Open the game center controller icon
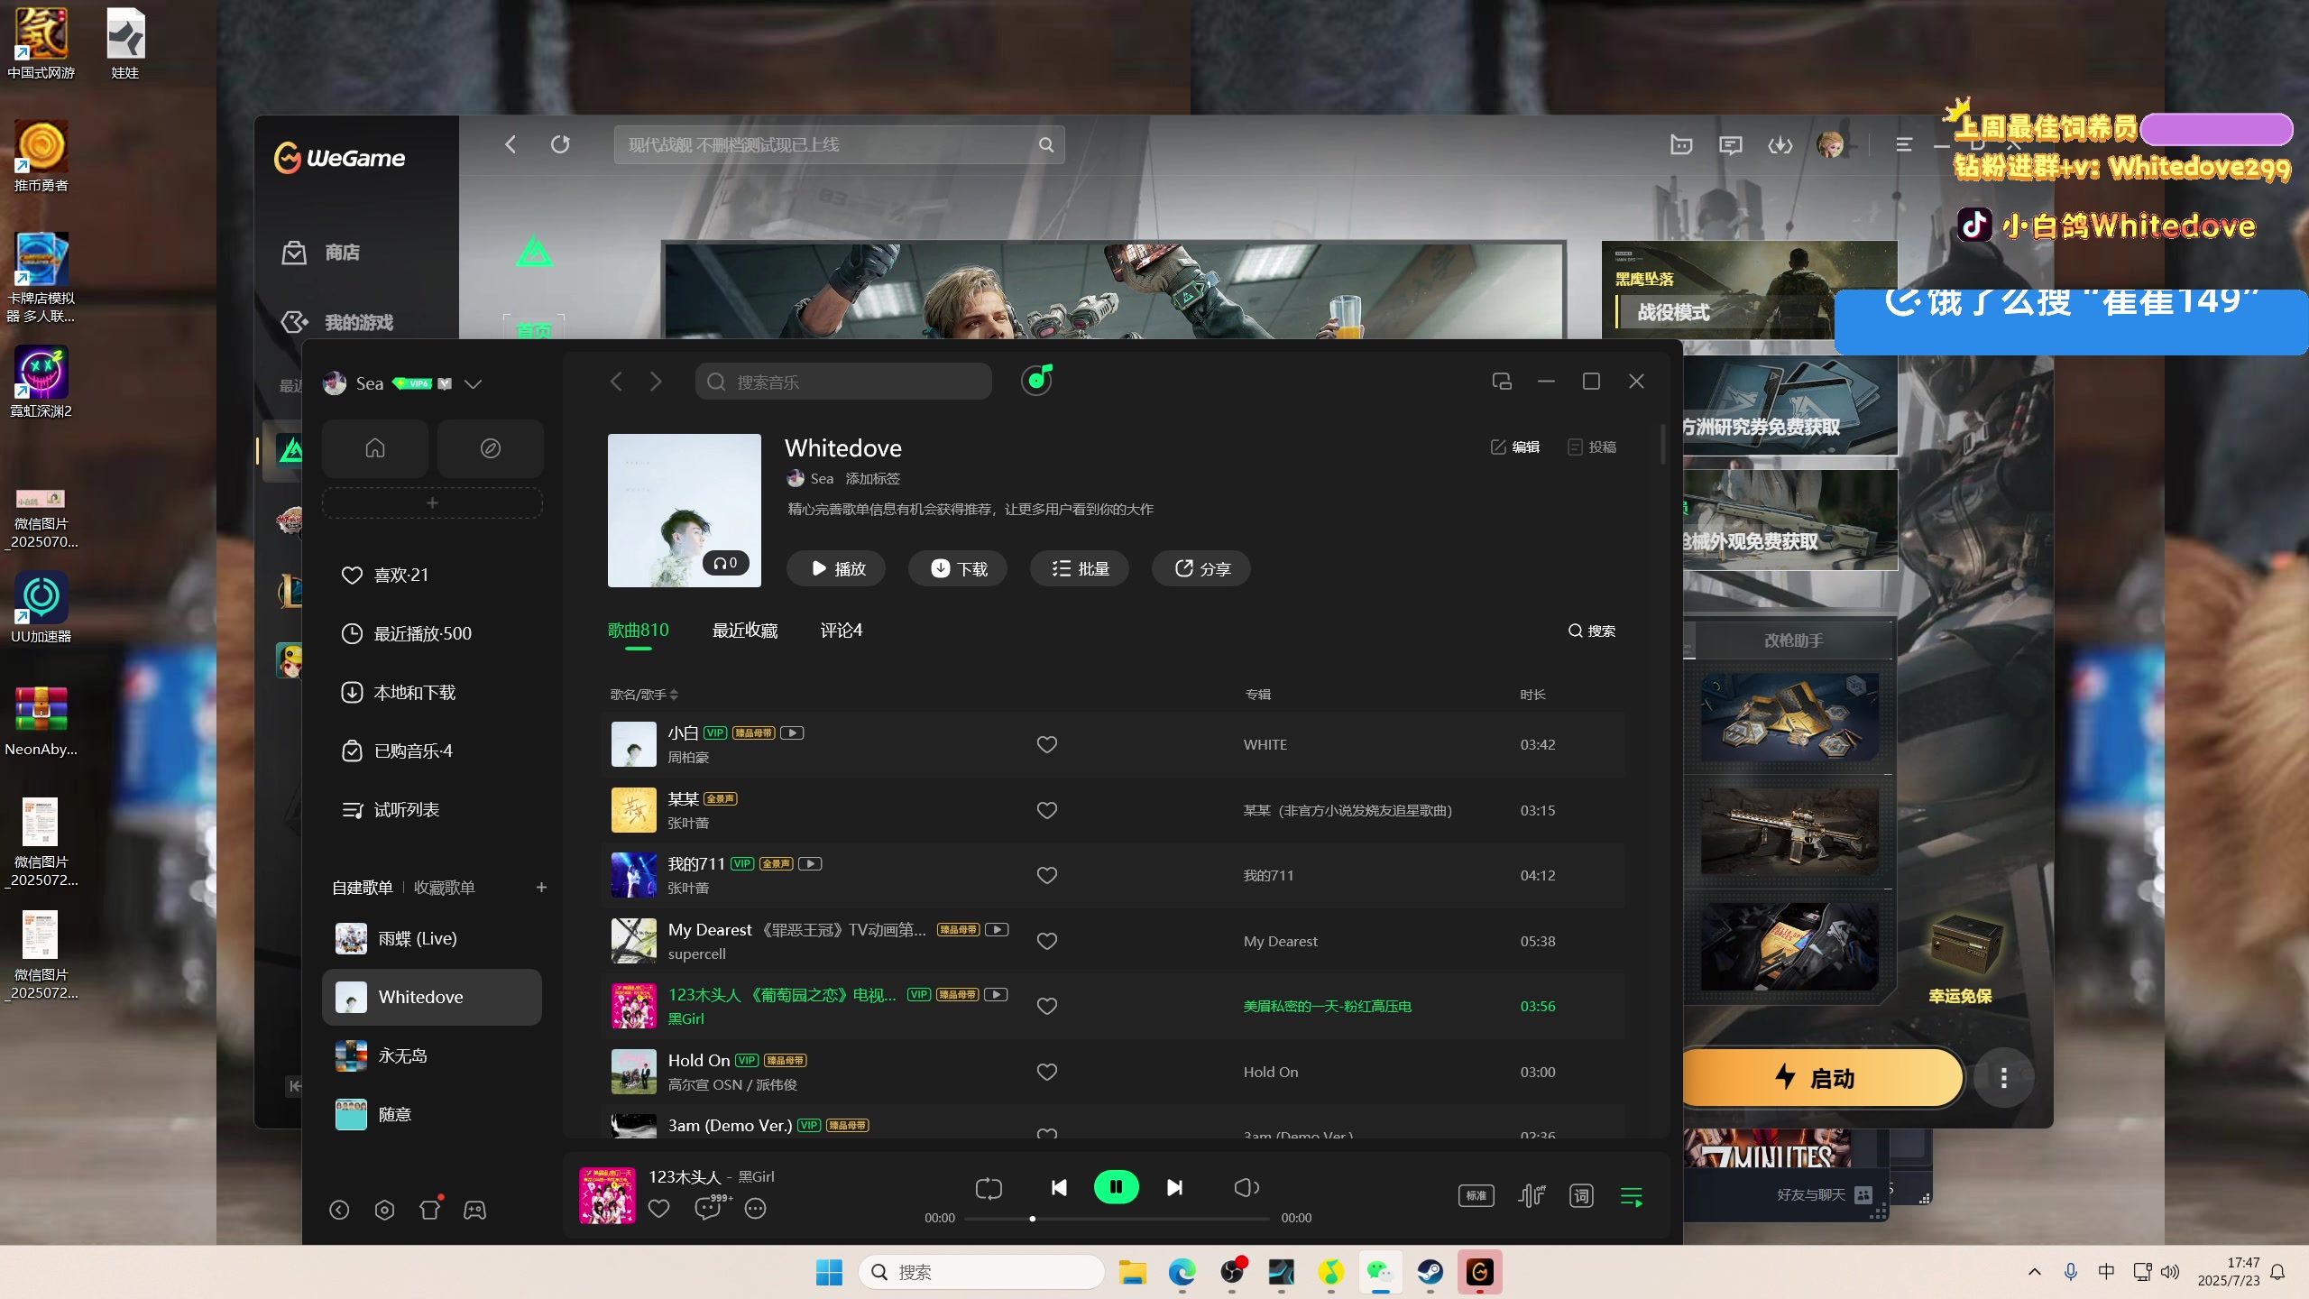The height and width of the screenshot is (1299, 2309). pyautogui.click(x=474, y=1210)
